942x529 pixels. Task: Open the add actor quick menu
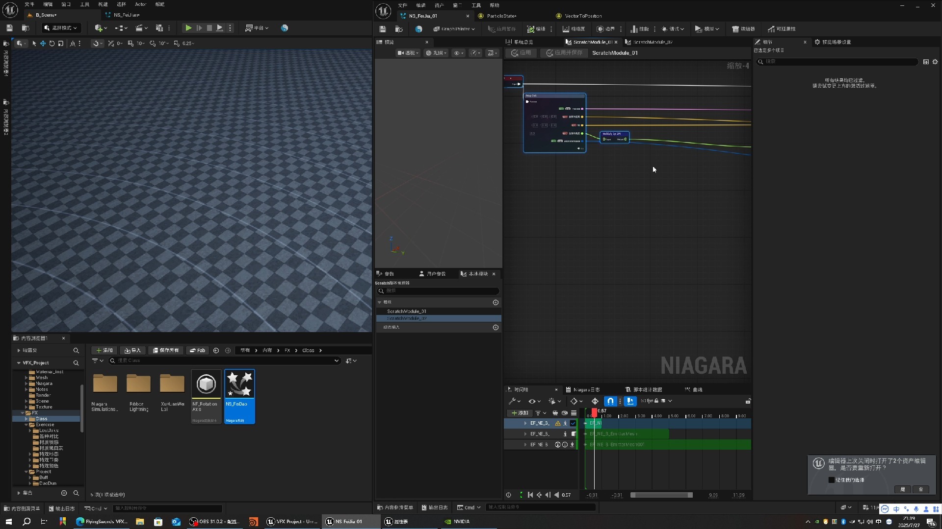click(x=101, y=28)
